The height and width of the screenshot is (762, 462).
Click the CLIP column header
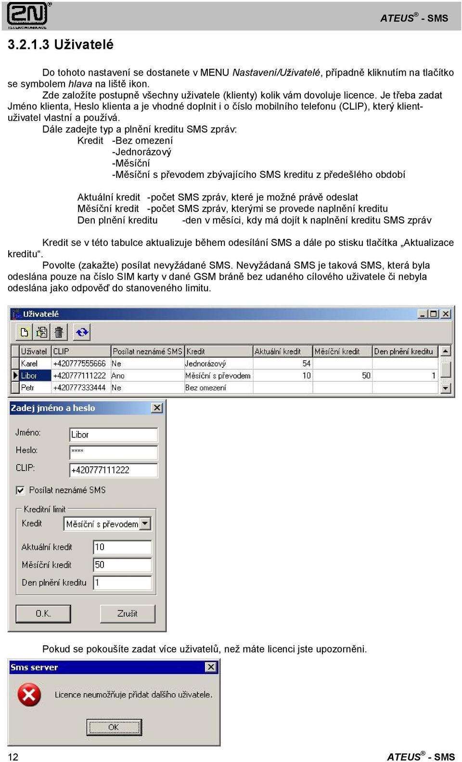[81, 351]
